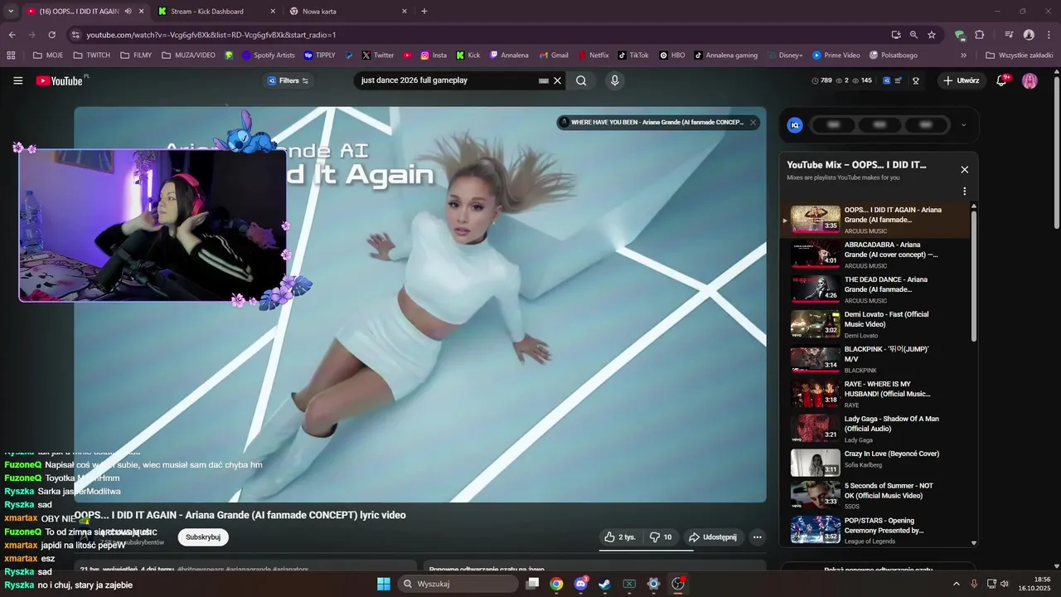The height and width of the screenshot is (597, 1061).
Task: Open the MUZA/VIDEO bookmarks folder
Action: (x=188, y=56)
